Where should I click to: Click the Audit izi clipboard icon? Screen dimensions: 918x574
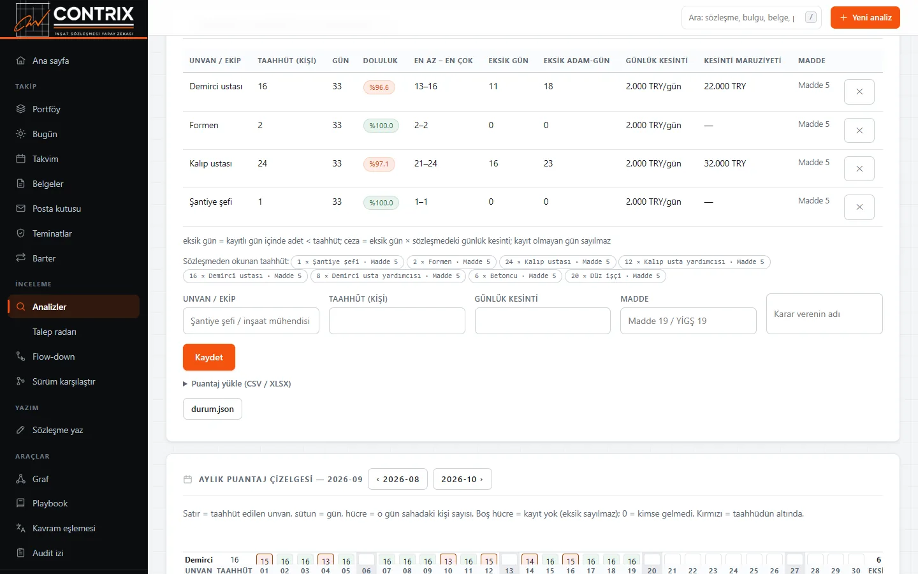point(20,553)
